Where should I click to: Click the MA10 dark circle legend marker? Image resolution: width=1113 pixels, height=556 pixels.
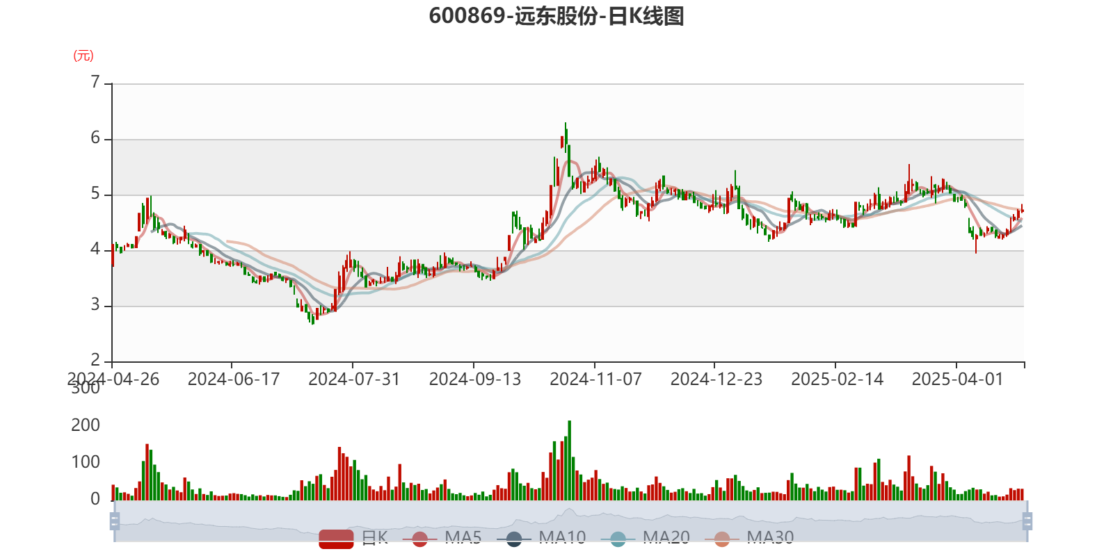(x=514, y=539)
